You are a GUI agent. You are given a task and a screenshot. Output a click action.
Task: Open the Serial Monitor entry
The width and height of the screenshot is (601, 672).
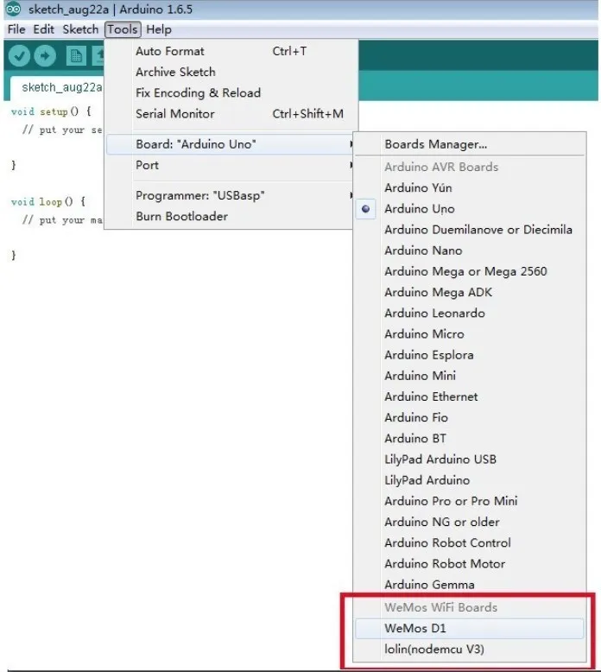(x=230, y=113)
